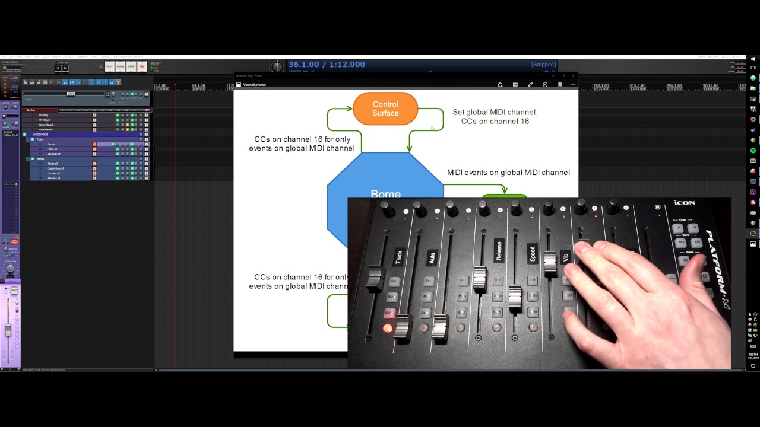Click the New Project toolbar icon
Image resolution: width=760 pixels, height=427 pixels.
tap(26, 82)
